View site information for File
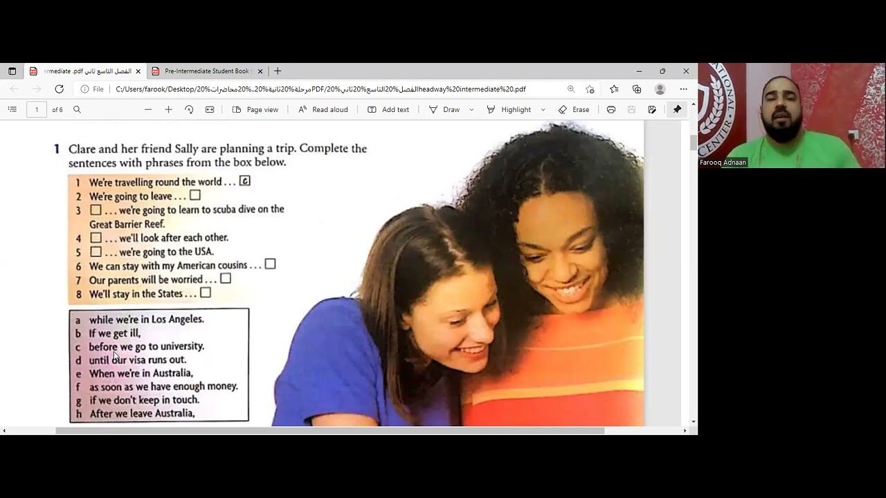 tap(92, 89)
